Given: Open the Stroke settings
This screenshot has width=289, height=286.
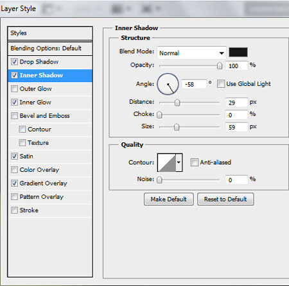Looking at the screenshot, I should [29, 210].
